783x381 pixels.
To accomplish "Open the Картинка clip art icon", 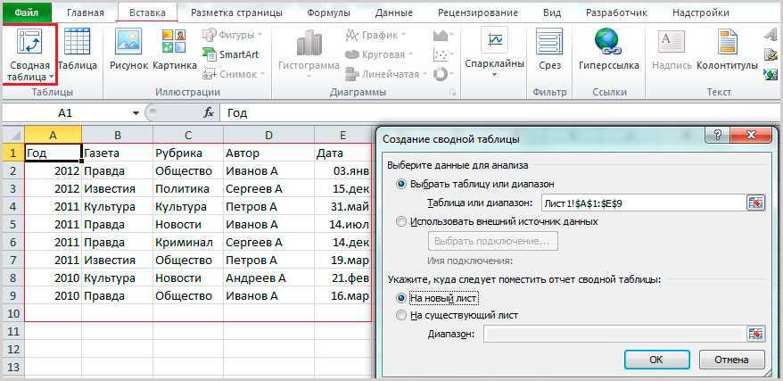I will pos(174,42).
